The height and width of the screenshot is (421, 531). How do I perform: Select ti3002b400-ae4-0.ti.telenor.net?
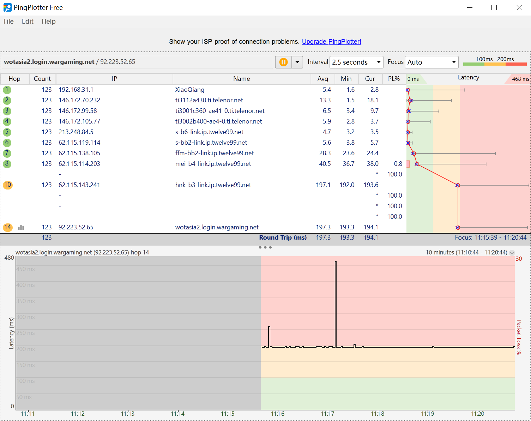(219, 121)
